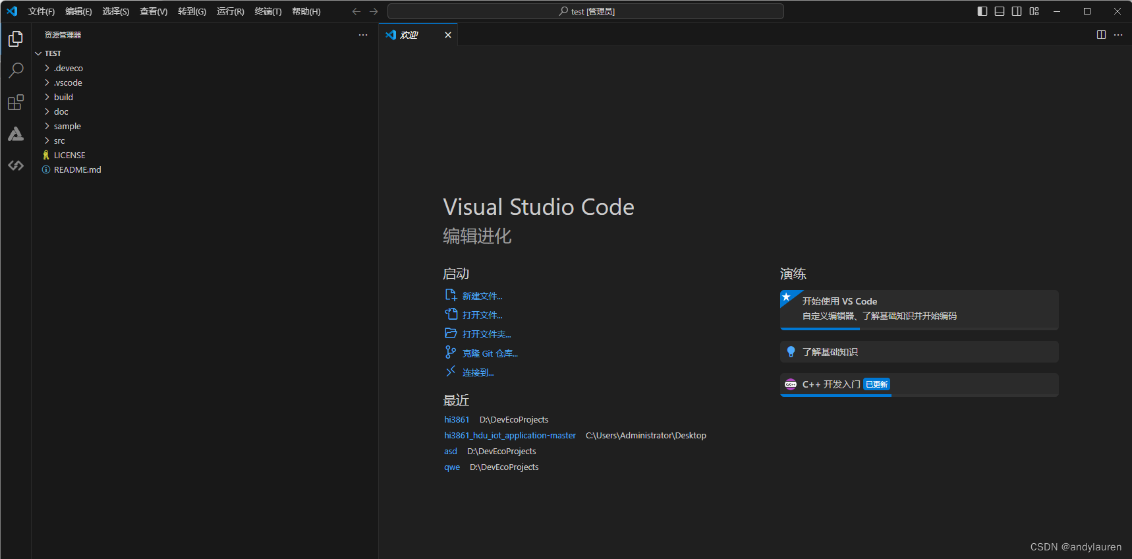The height and width of the screenshot is (559, 1132).
Task: Open the 了解基础知识 walkthrough
Action: [x=919, y=352]
